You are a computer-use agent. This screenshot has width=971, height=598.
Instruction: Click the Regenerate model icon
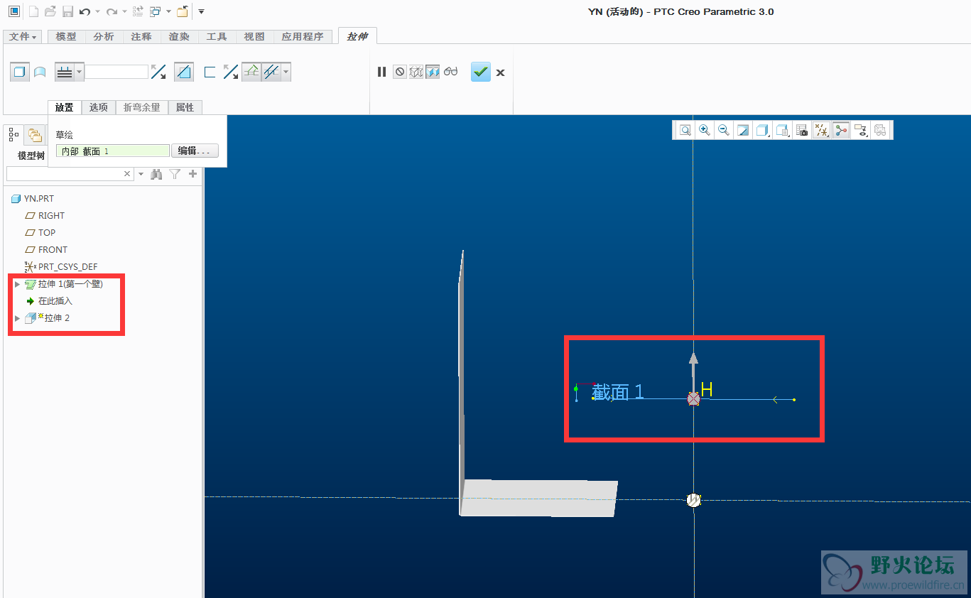tap(139, 11)
